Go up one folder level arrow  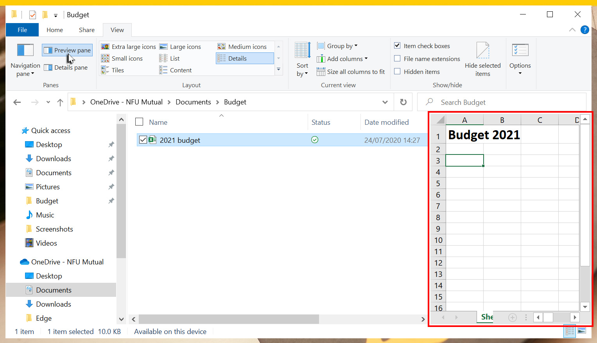click(60, 102)
